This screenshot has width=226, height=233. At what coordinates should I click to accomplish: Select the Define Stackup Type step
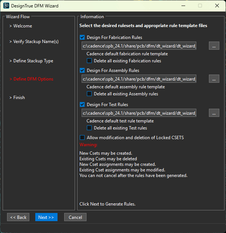(31, 61)
